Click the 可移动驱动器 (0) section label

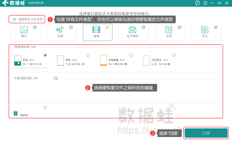click(26, 78)
